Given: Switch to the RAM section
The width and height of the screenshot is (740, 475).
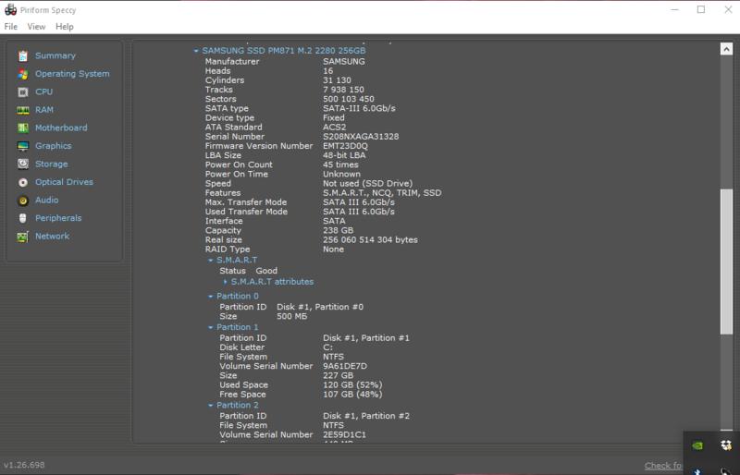Looking at the screenshot, I should tap(44, 110).
